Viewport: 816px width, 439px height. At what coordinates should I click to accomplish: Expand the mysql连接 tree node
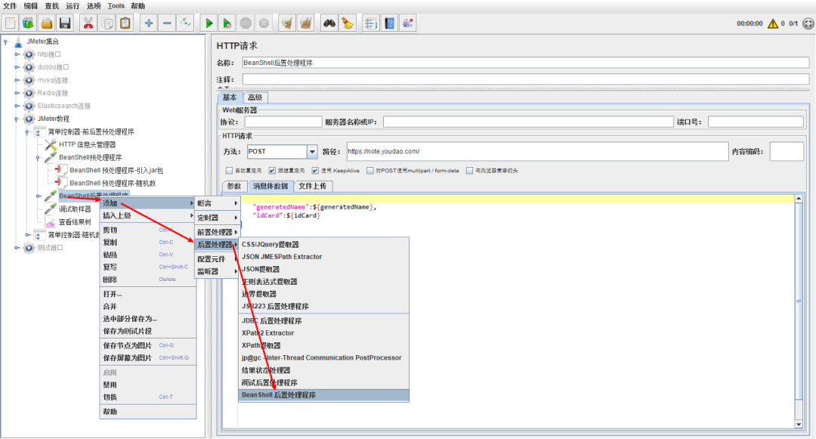pyautogui.click(x=17, y=80)
